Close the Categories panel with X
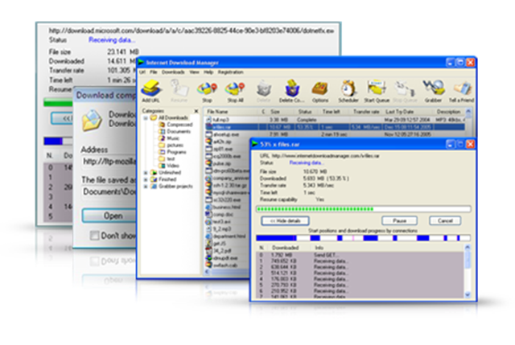515x345 pixels. [x=196, y=111]
